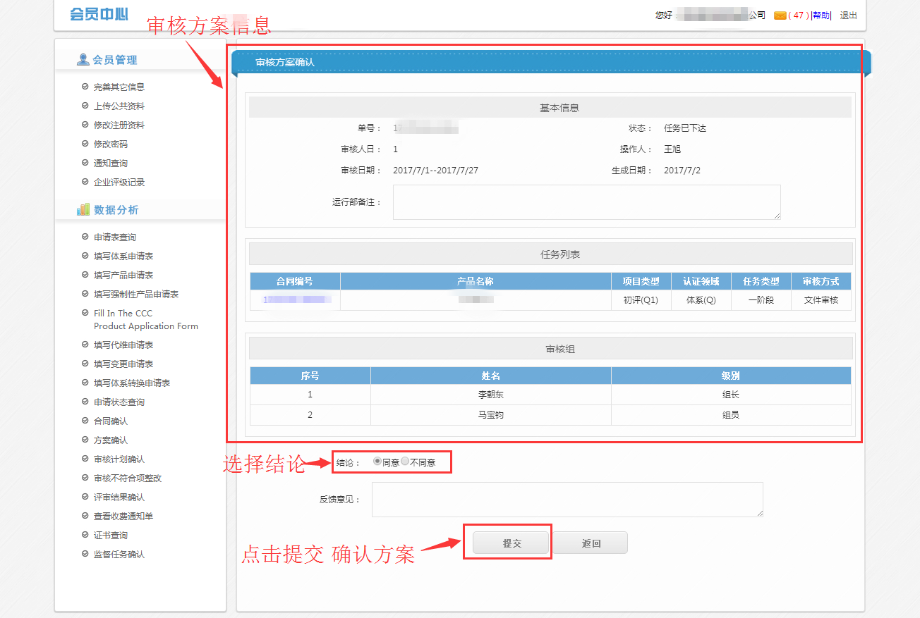The height and width of the screenshot is (618, 920).
Task: Click the 会员中心 logo
Action: click(98, 14)
